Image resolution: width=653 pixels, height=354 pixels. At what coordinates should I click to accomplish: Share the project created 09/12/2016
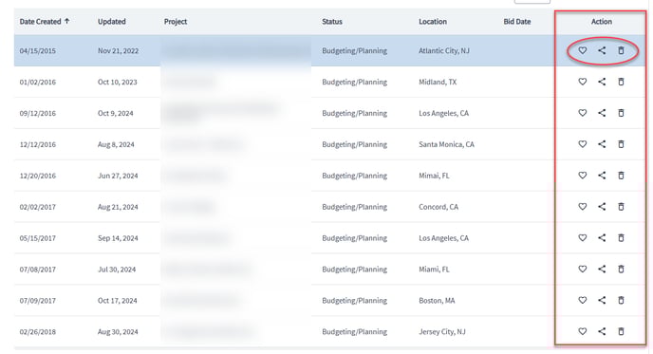602,113
